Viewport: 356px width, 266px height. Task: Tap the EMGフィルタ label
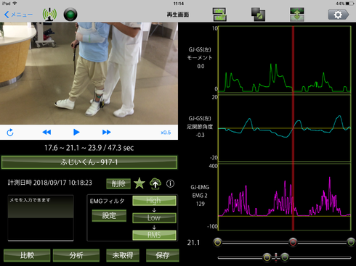coord(107,201)
